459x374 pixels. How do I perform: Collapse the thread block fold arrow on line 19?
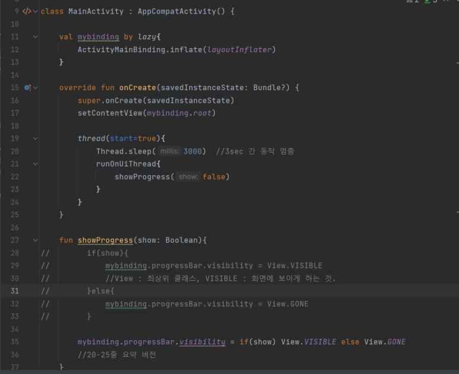36,138
